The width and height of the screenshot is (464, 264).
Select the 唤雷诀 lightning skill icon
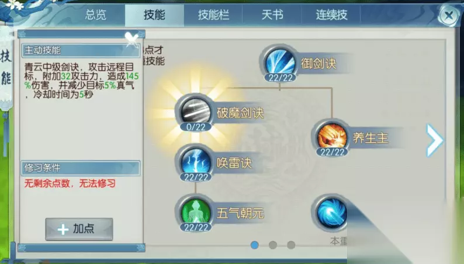[x=196, y=162]
